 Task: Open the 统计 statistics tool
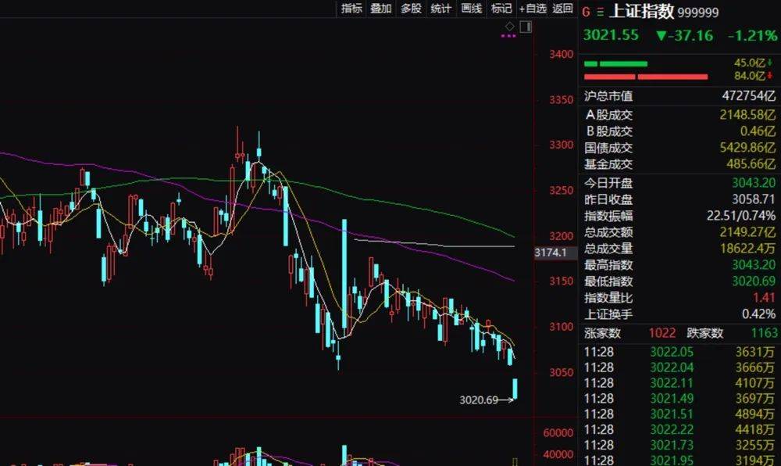(440, 9)
